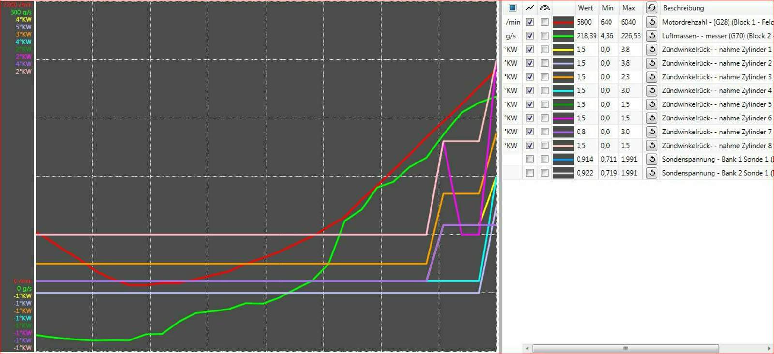Image resolution: width=774 pixels, height=354 pixels.
Task: Open yellow color swatch for Zylinder 1
Action: (563, 49)
